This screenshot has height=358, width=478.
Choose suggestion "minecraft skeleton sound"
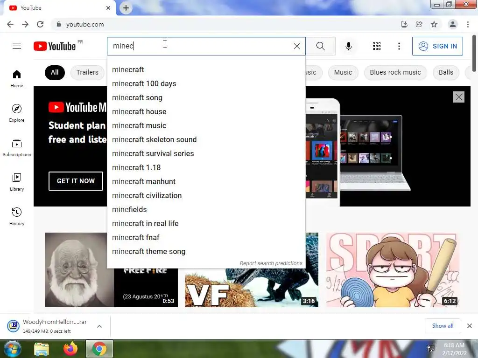coord(206,140)
